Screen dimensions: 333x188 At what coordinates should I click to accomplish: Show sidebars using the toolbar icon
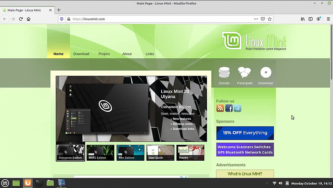(x=311, y=19)
